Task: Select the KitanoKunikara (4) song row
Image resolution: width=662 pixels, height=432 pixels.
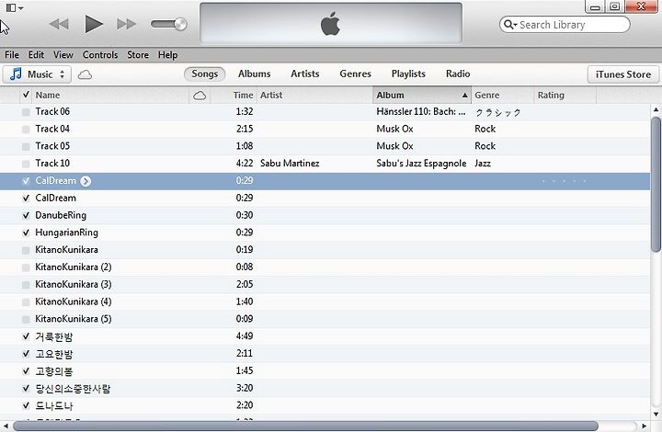Action: (325, 302)
